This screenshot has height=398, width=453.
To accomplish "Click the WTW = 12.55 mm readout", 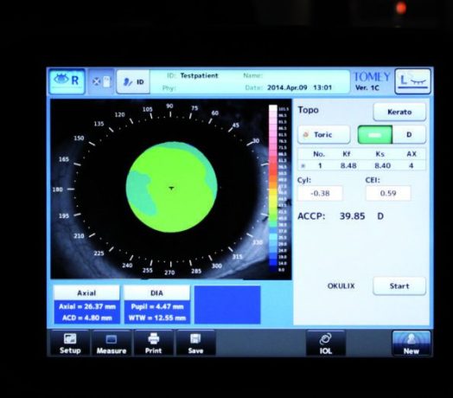I will coord(157,318).
